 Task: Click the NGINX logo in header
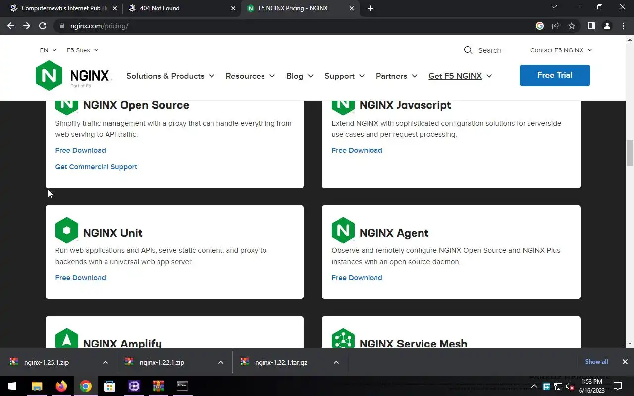pos(74,76)
